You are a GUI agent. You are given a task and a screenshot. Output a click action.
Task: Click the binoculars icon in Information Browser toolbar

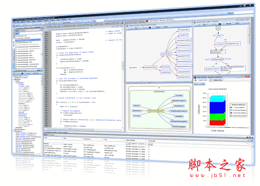23,73
